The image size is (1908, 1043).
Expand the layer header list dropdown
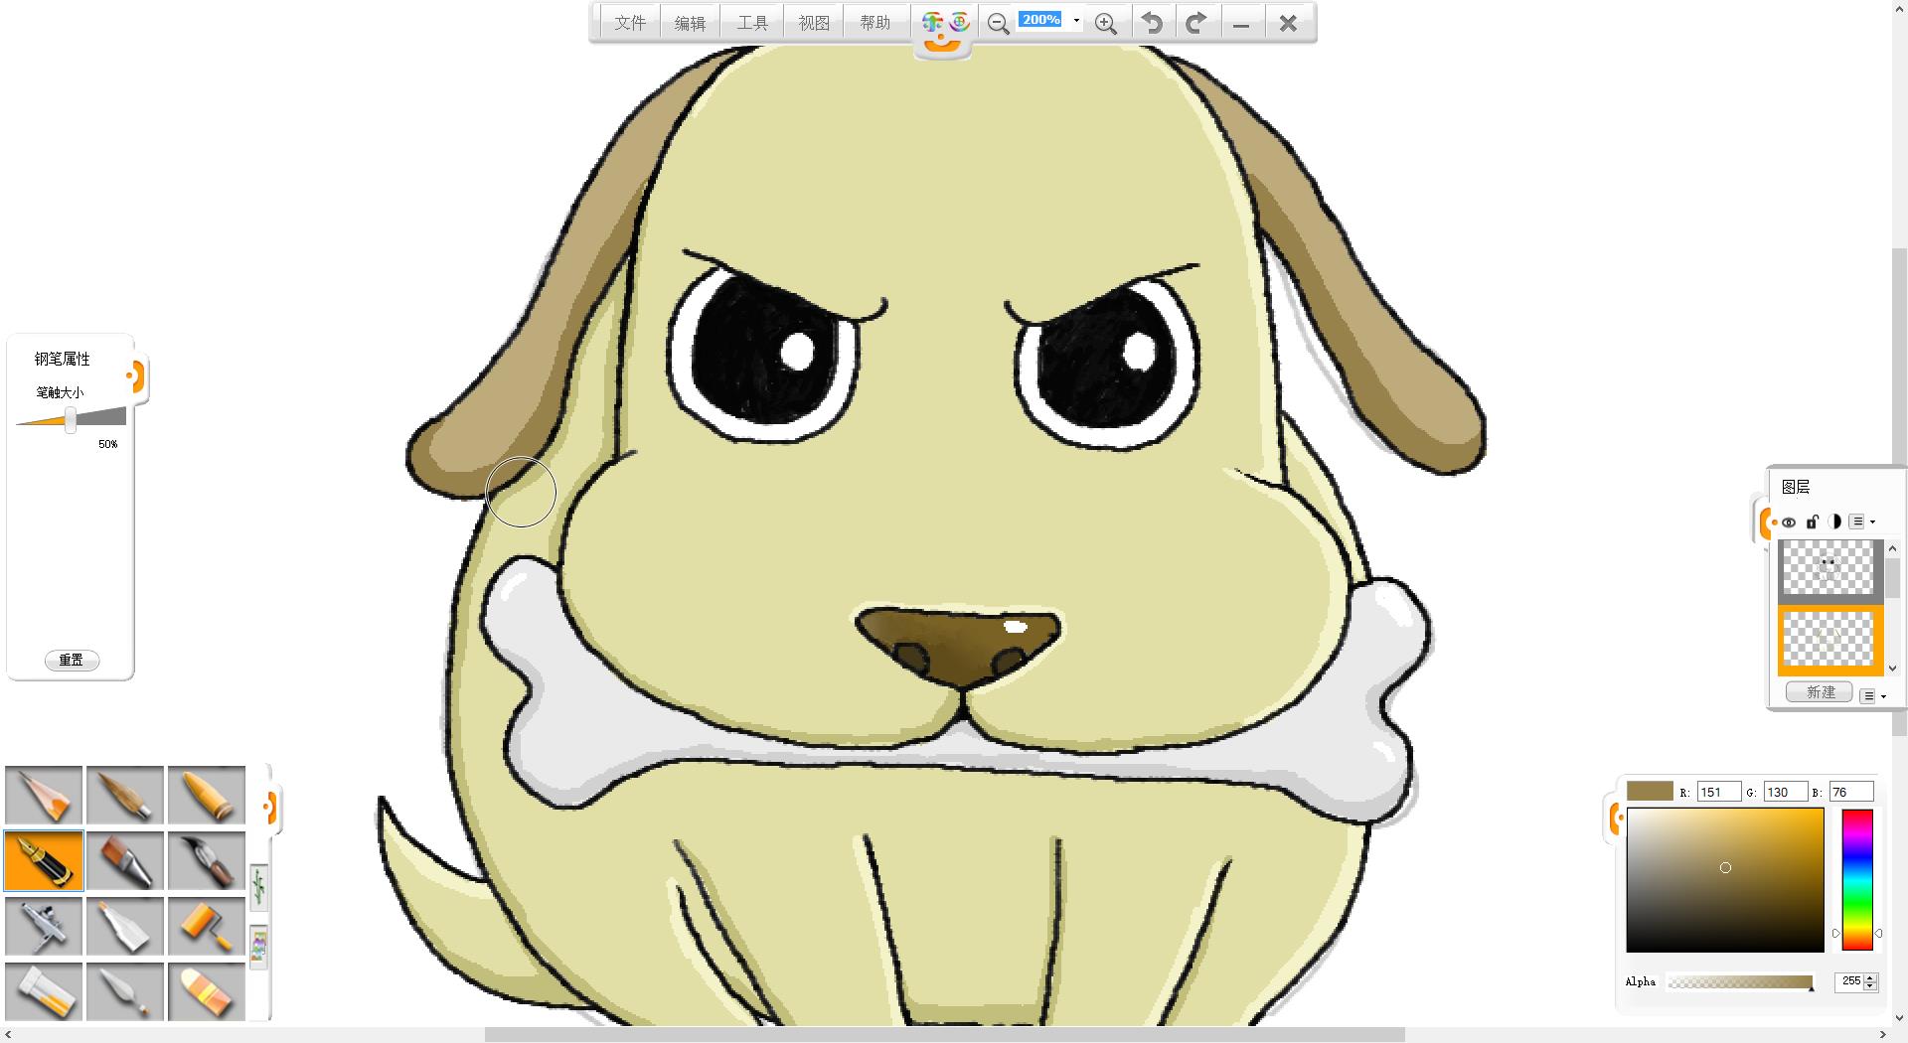(1861, 522)
